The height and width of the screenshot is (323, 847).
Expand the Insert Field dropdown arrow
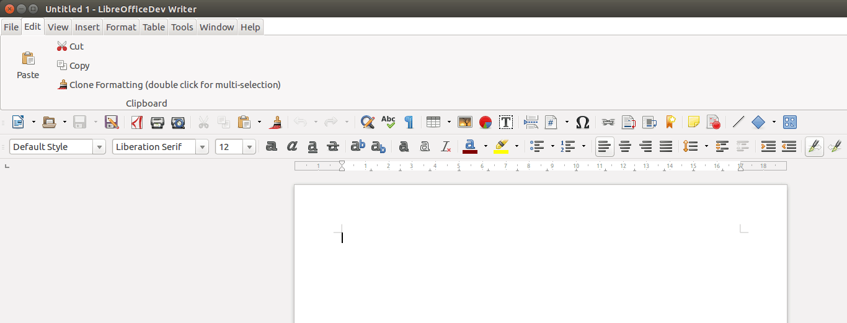tap(567, 122)
